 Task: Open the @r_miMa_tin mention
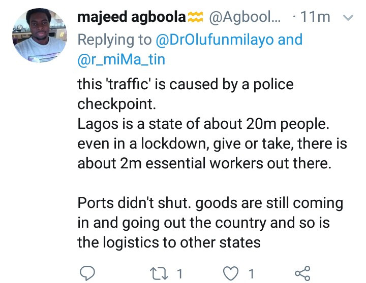[121, 60]
